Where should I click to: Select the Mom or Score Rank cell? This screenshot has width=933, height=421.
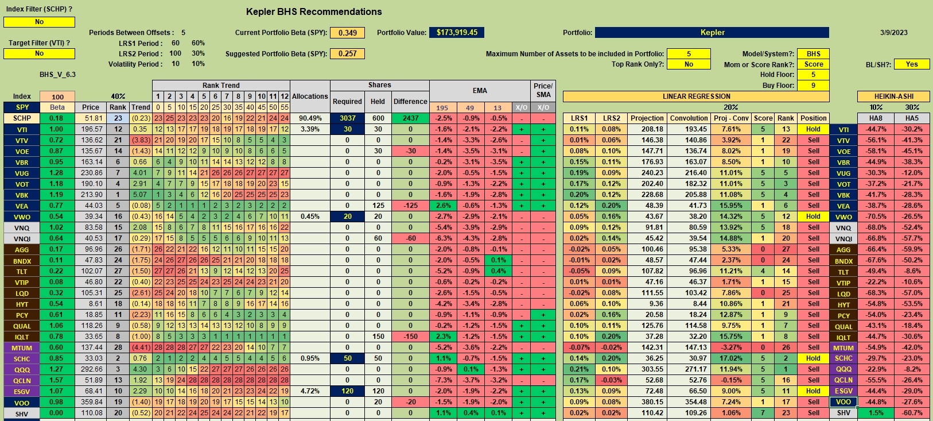tap(813, 64)
